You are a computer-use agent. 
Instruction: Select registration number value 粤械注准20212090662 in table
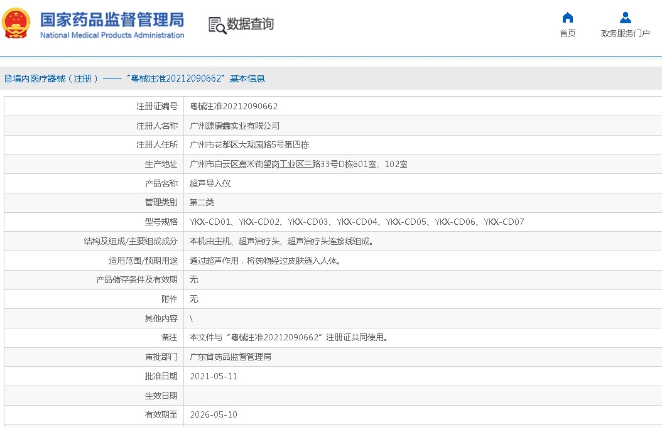pos(234,106)
